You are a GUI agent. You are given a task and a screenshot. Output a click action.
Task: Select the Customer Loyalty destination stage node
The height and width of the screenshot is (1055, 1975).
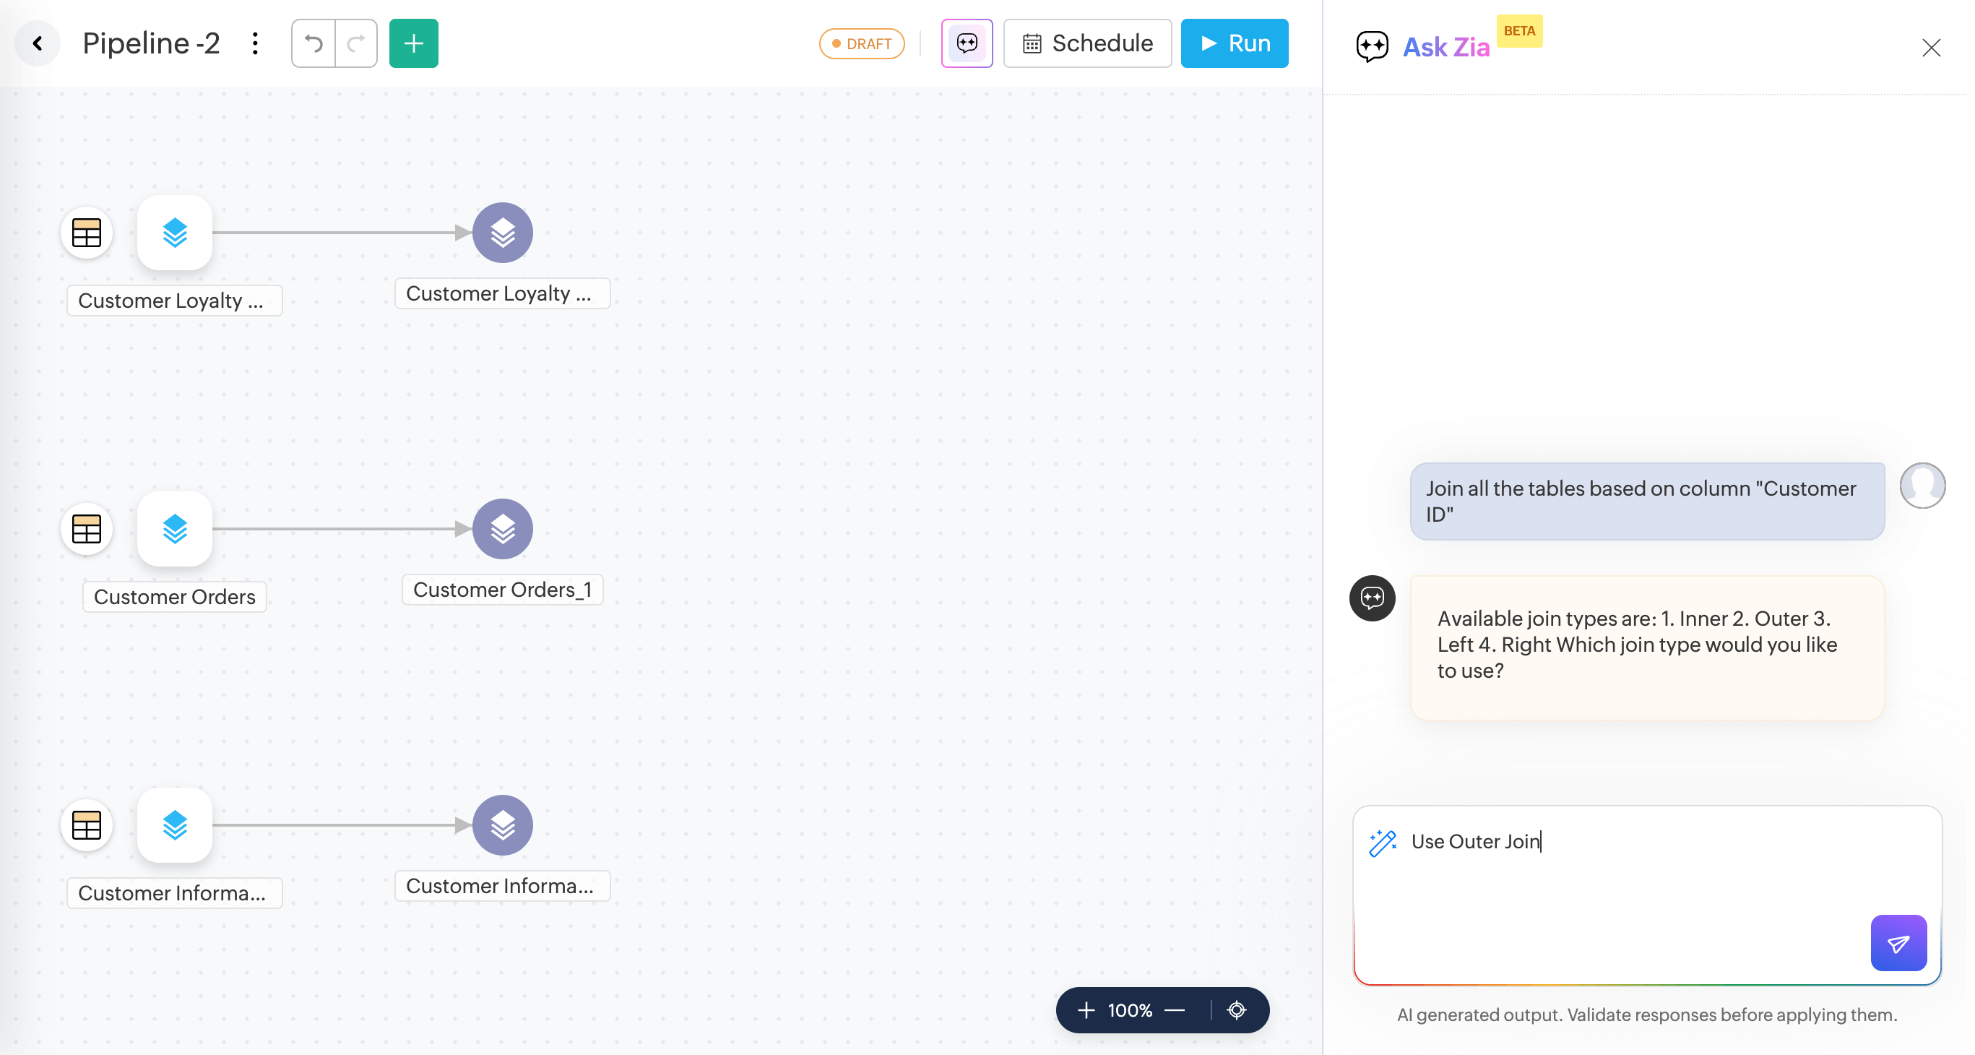(502, 233)
